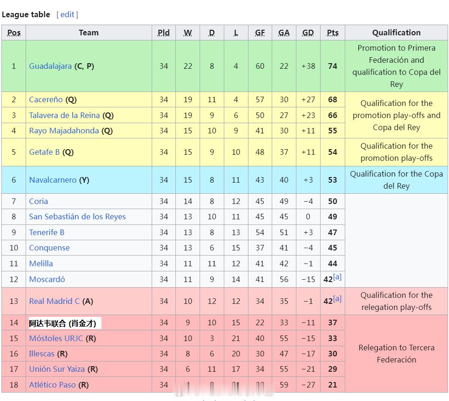
Task: Click the Promotion to Primera Federación cell
Action: click(x=396, y=66)
